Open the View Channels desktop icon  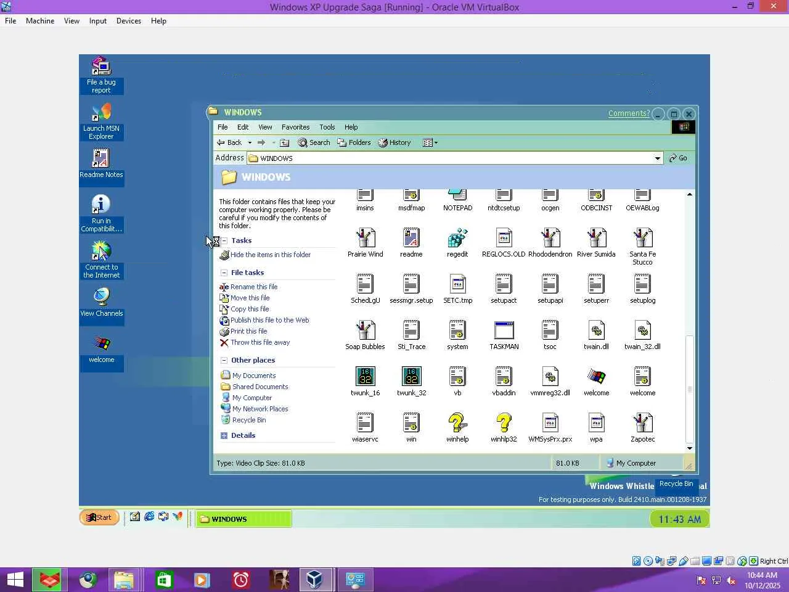point(101,297)
